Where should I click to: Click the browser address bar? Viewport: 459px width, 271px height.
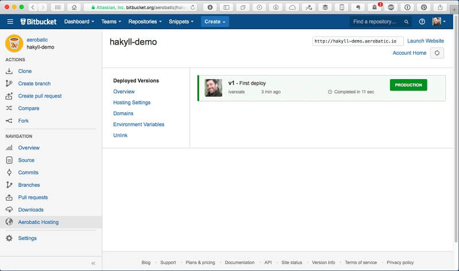[x=141, y=7]
